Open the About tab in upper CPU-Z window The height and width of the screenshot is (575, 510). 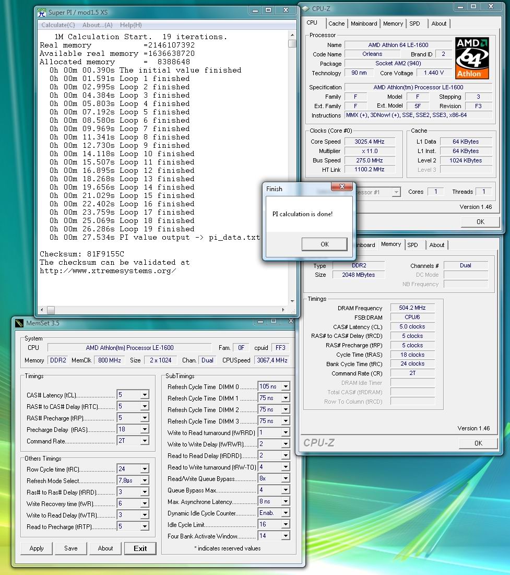439,24
